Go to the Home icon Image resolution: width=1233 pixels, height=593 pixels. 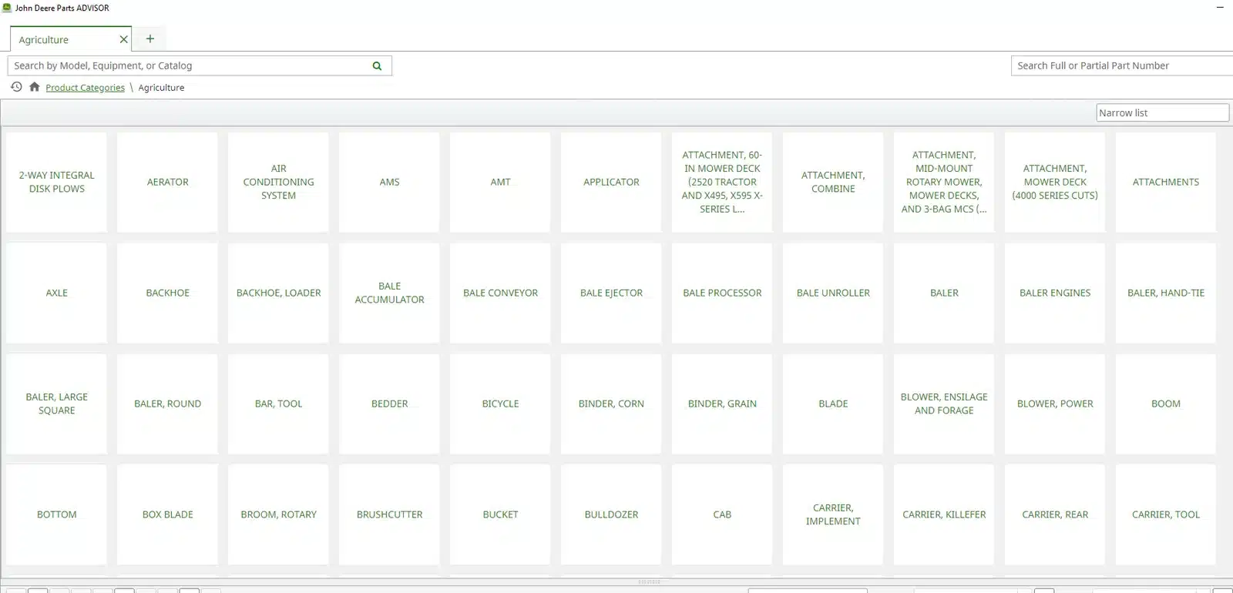point(34,87)
